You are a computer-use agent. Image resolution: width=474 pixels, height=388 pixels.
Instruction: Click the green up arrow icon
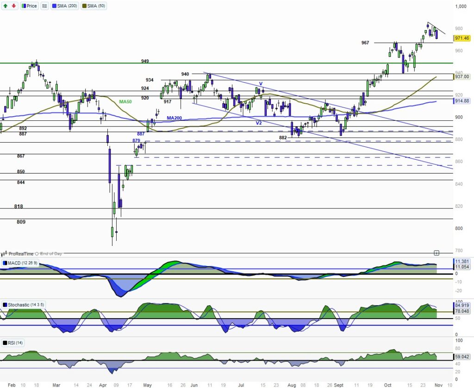tap(5, 6)
